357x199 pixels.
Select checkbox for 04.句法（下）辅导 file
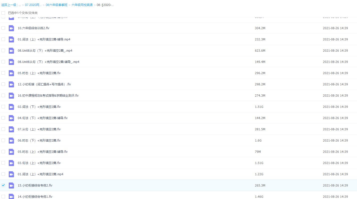coord(3,118)
